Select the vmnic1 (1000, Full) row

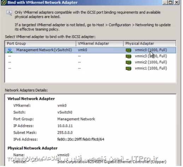click(91, 69)
